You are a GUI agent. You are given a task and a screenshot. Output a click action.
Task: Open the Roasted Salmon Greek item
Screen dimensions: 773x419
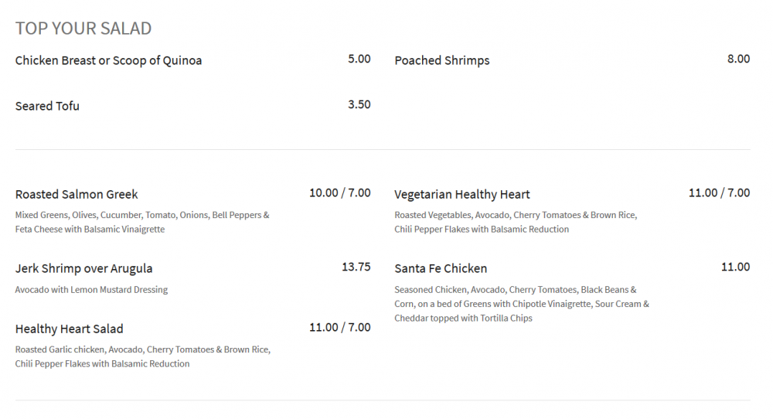coord(77,194)
